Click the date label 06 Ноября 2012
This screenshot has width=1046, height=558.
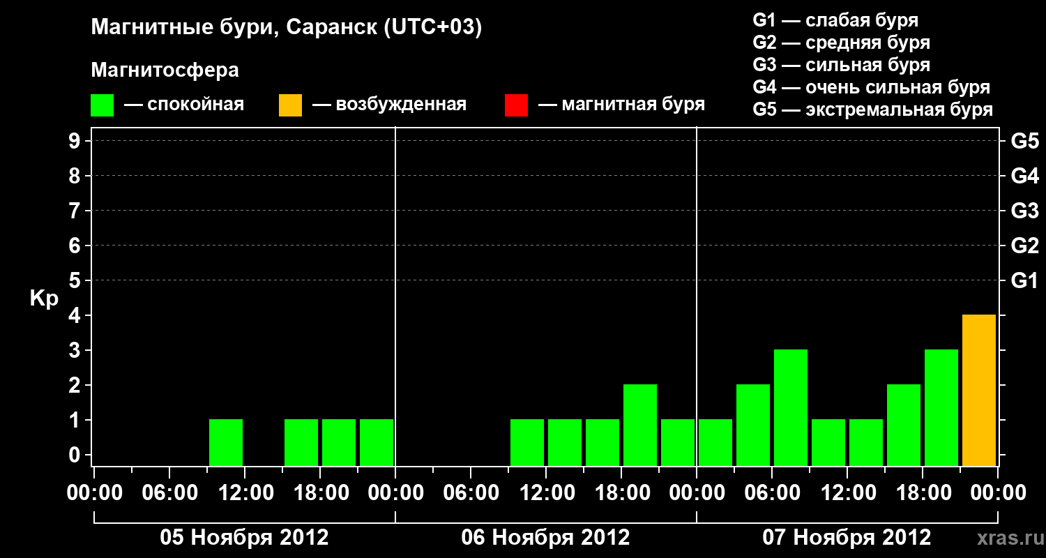(545, 538)
